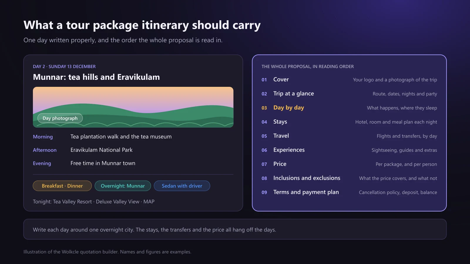Click the 'Munnar: tea hills and Eravikulam' heading
Image resolution: width=470 pixels, height=264 pixels.
tap(96, 77)
